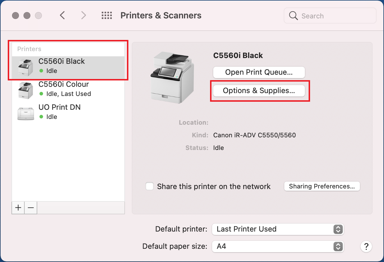Navigate back with the left chevron
The image size is (384, 262).
[x=62, y=16]
